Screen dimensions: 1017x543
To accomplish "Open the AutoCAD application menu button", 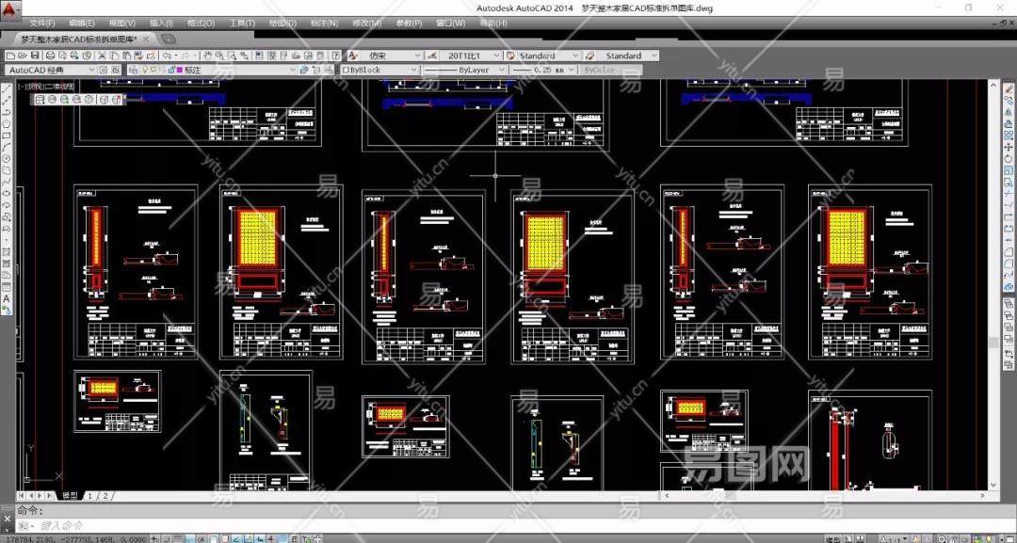I will click(10, 9).
